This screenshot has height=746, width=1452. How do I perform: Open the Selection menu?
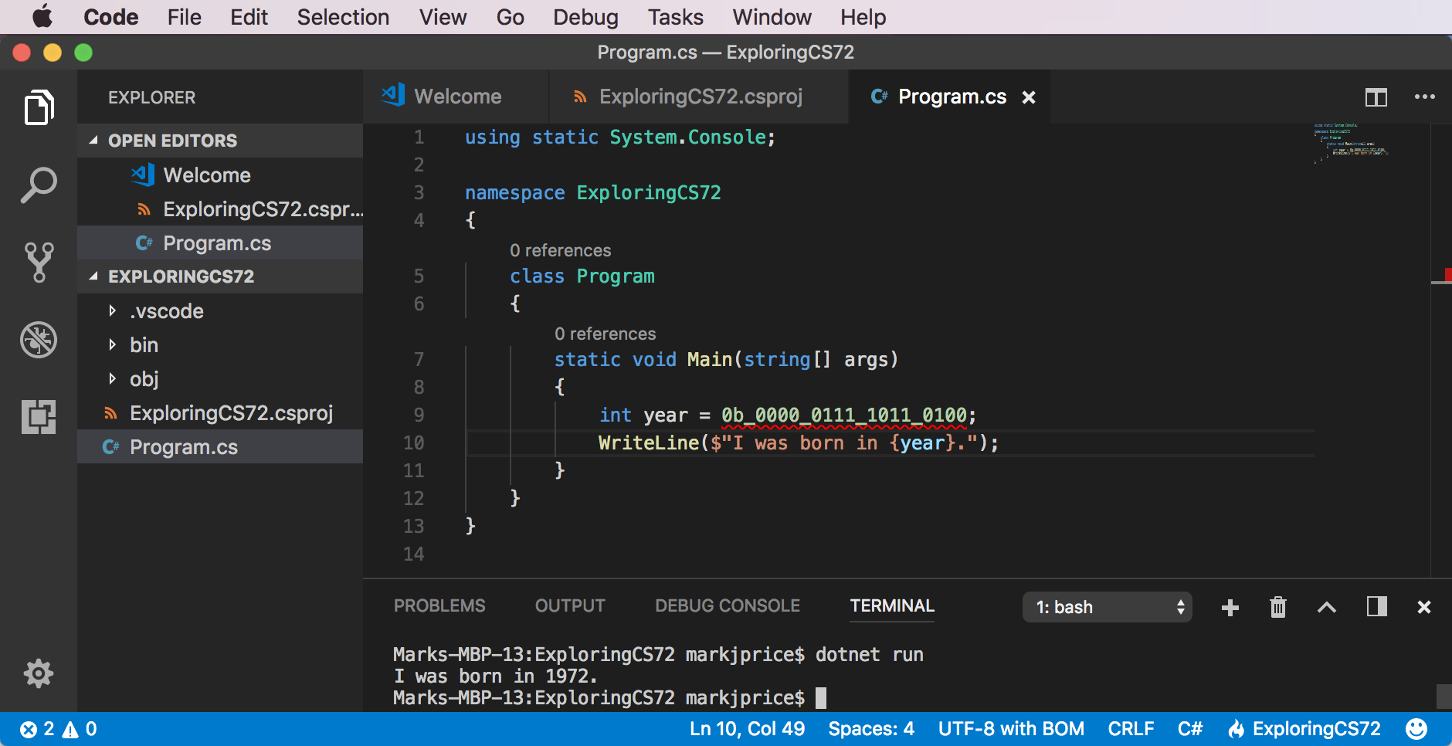(x=343, y=17)
